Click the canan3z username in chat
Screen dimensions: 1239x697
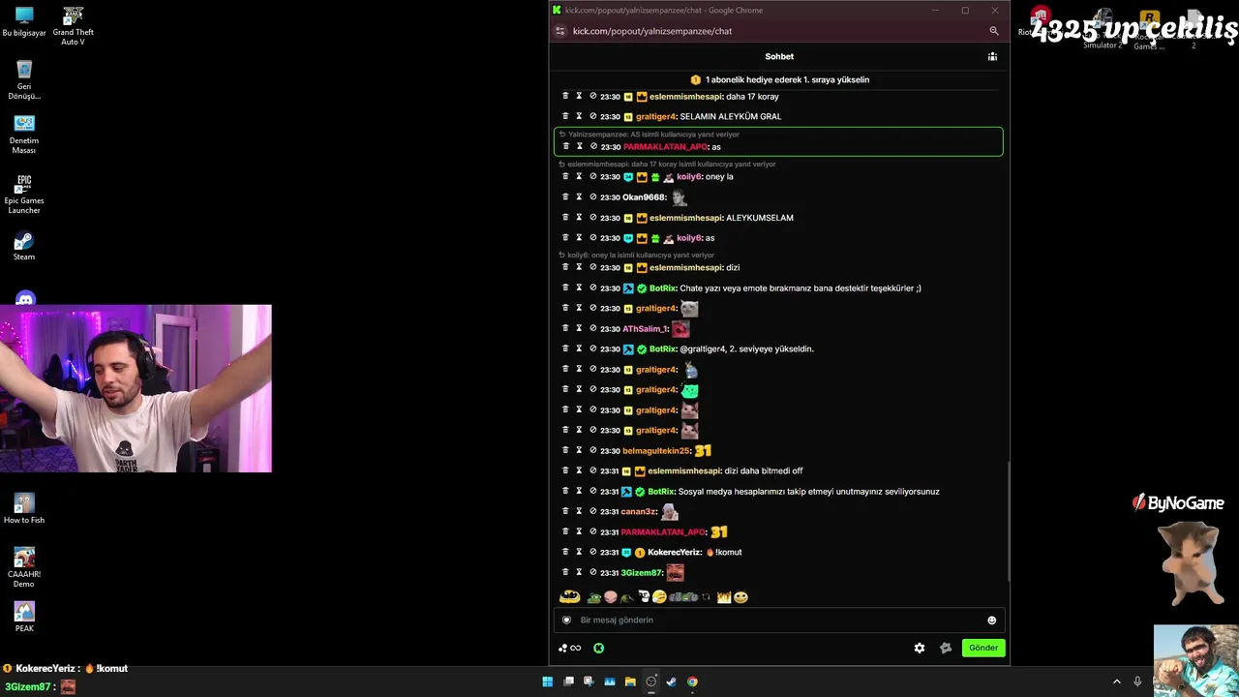click(x=639, y=511)
